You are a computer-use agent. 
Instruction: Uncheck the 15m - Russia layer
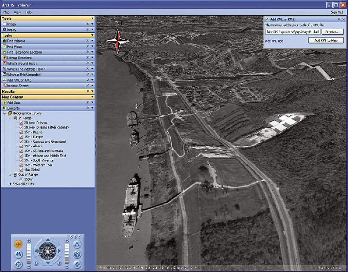click(x=21, y=132)
